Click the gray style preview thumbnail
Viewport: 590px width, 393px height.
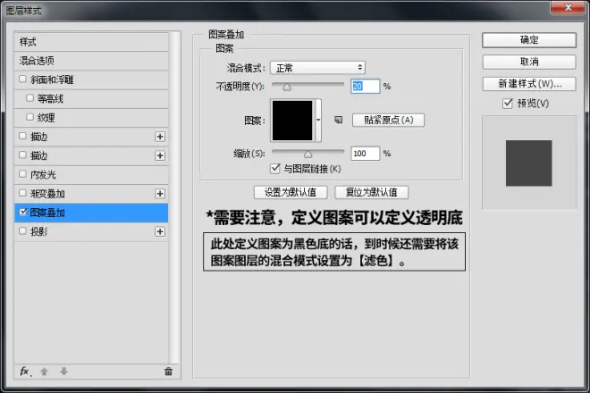[528, 163]
